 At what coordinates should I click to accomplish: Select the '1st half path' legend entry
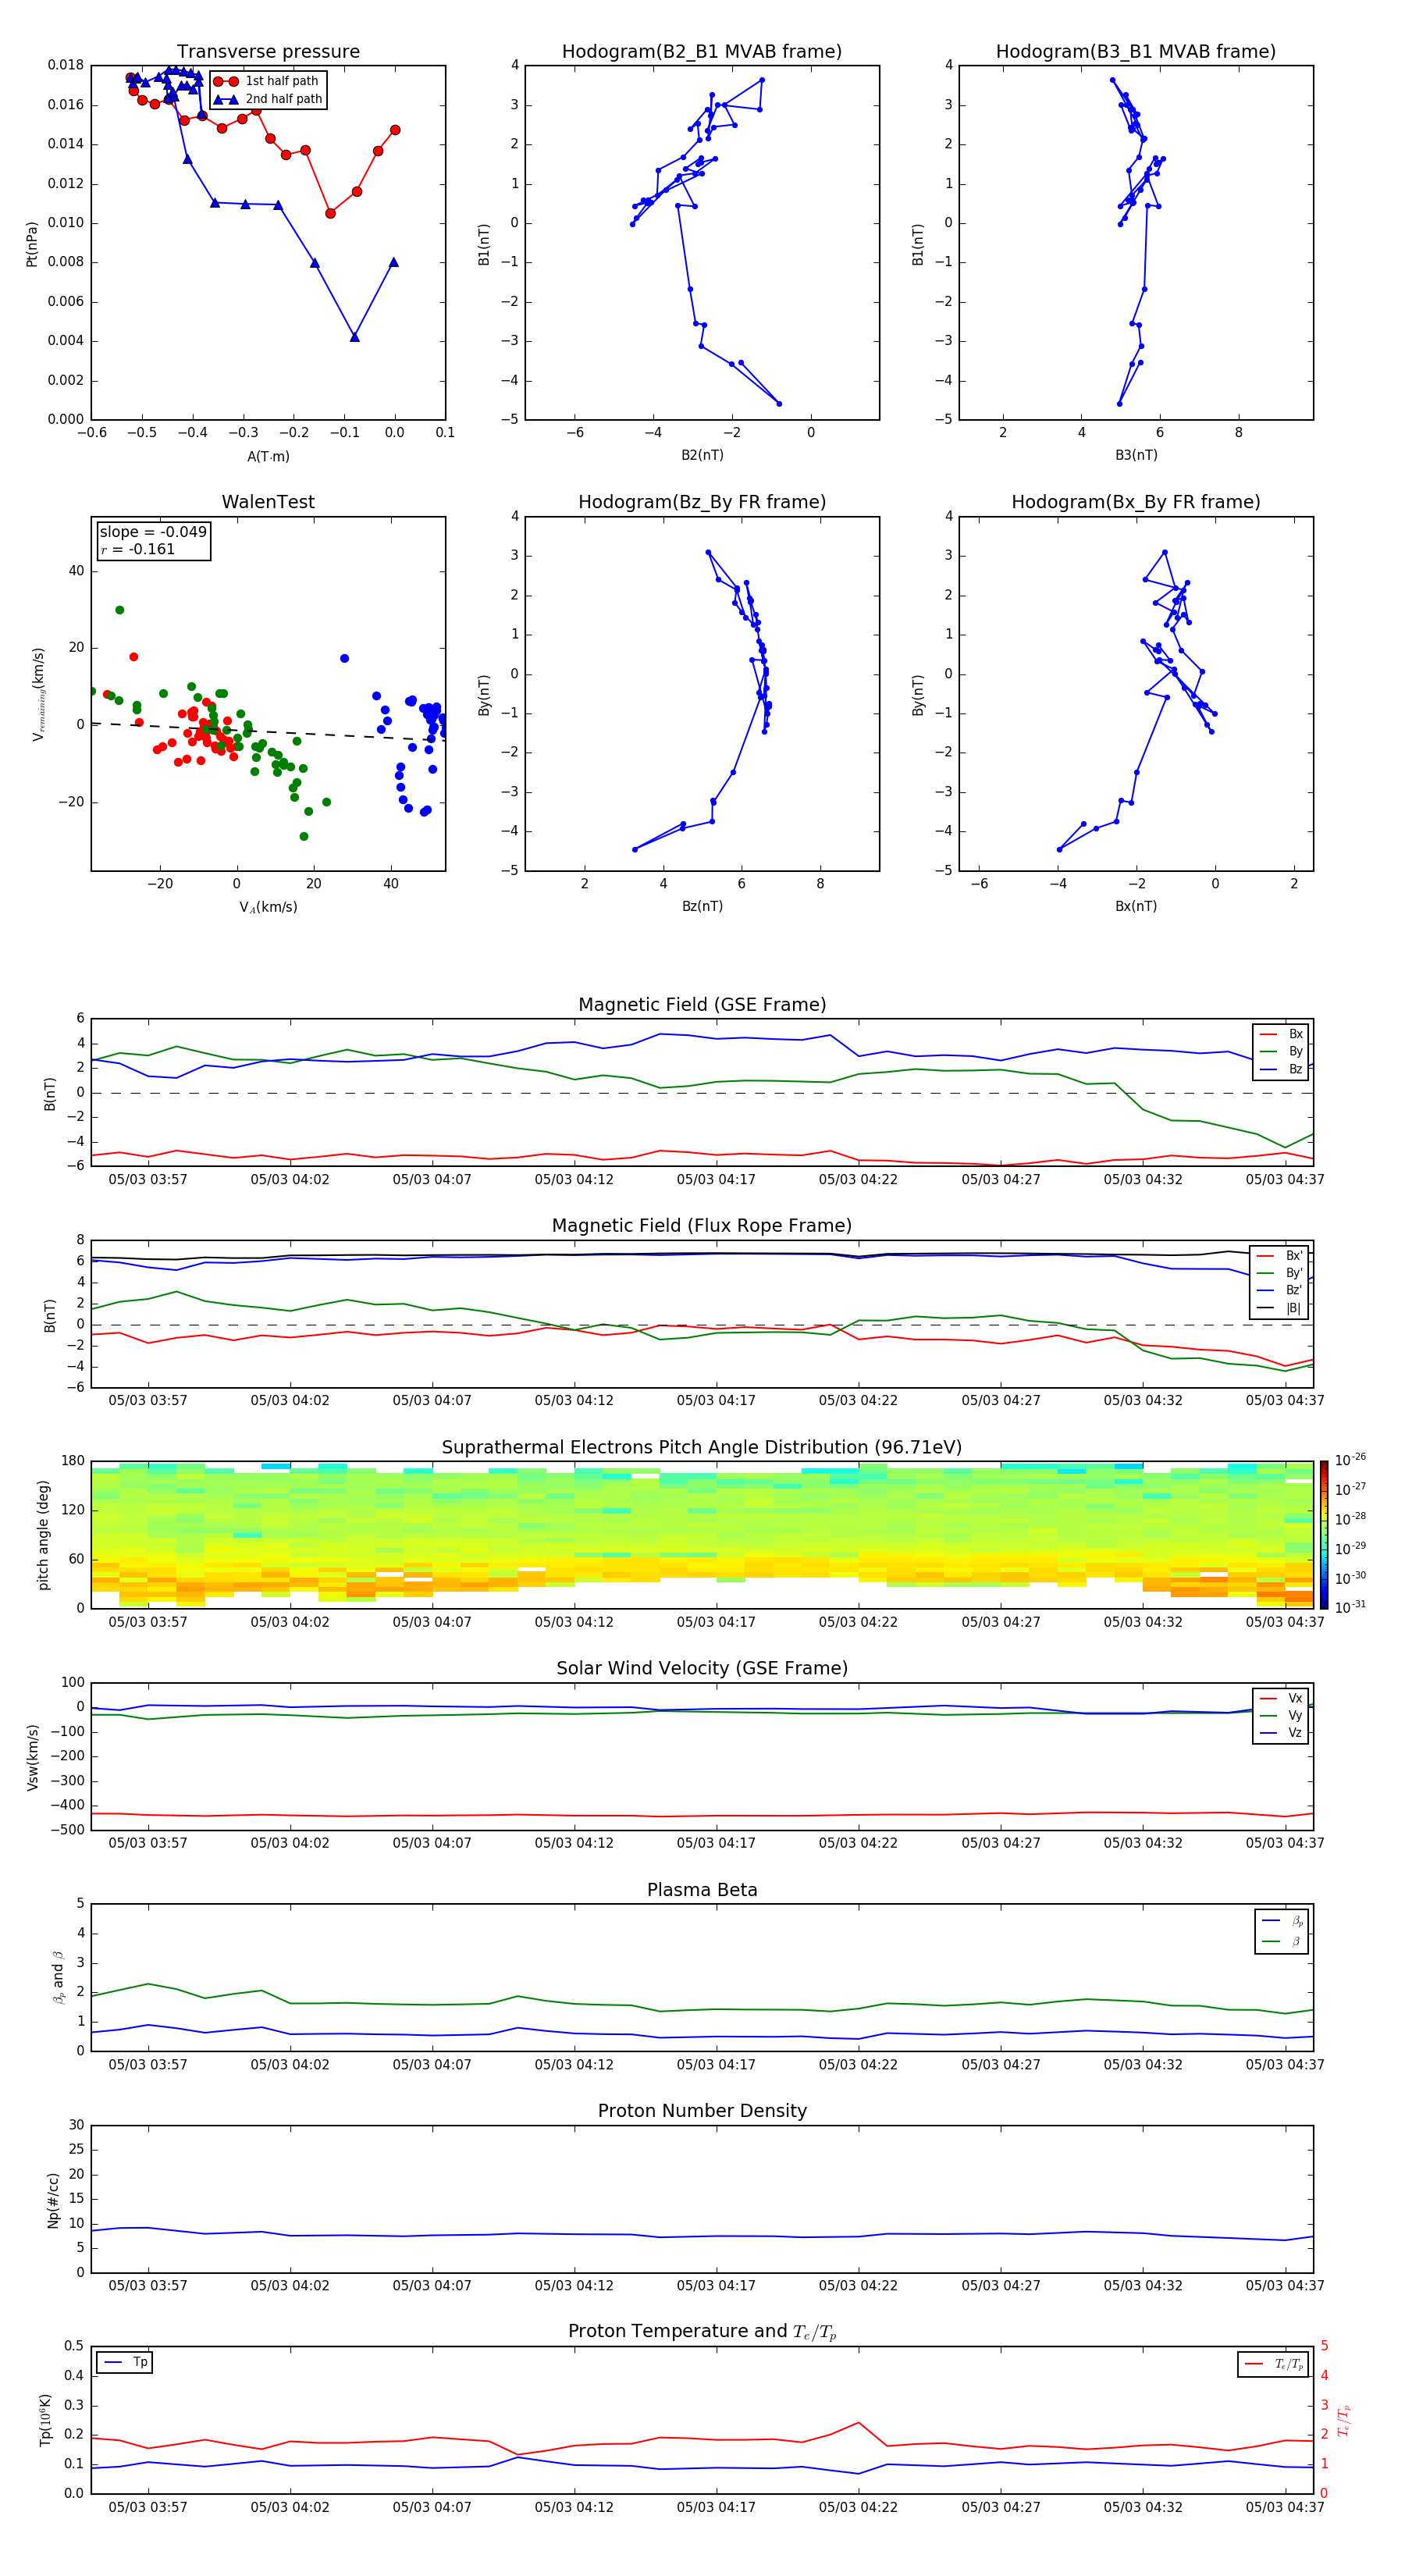pos(267,81)
